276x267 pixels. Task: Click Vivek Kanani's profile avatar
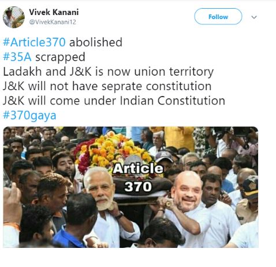pos(14,17)
